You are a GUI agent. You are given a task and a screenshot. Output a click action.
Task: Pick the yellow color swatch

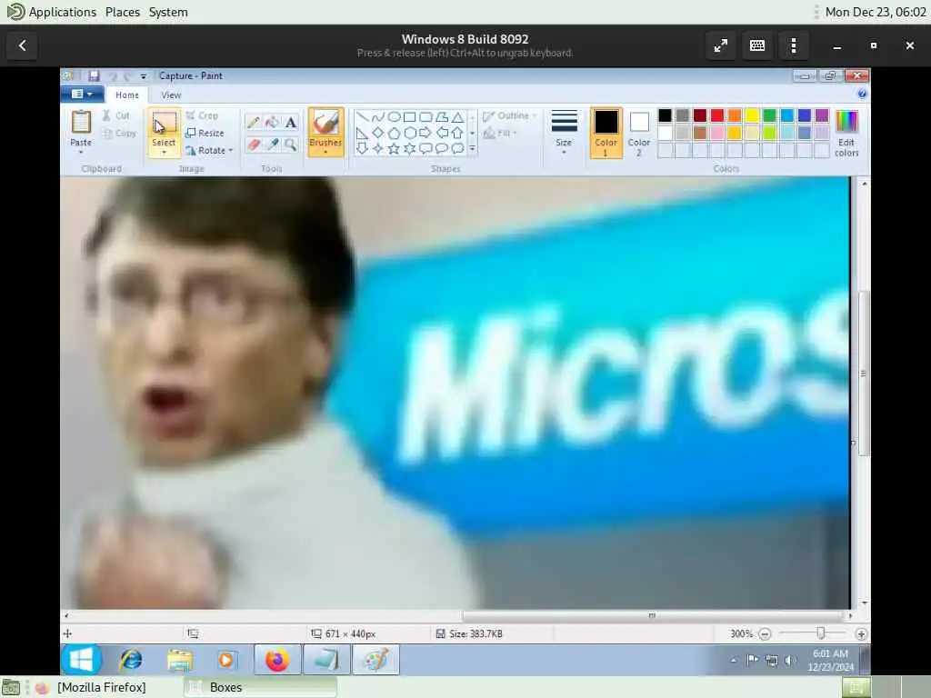coord(752,115)
